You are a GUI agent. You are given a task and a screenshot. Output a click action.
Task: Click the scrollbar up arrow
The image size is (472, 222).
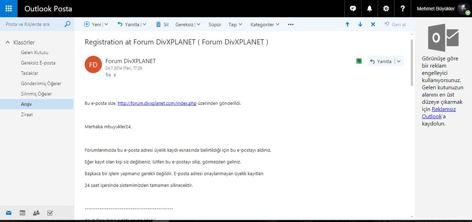412,35
